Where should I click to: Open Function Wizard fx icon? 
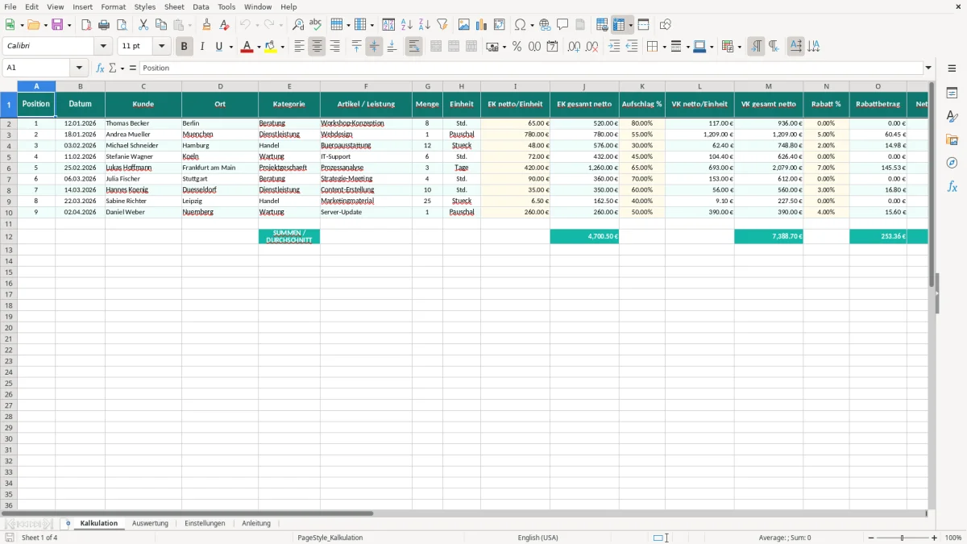click(100, 68)
